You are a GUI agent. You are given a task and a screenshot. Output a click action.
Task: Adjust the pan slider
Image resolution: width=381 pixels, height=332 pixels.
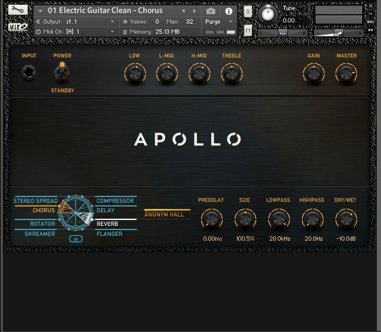click(x=283, y=33)
